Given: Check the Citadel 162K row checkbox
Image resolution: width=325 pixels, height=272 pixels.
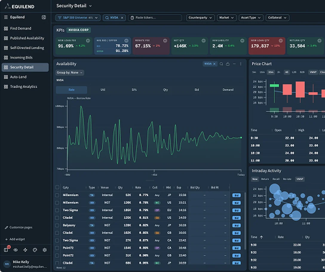Looking at the screenshot, I should coord(57,233).
